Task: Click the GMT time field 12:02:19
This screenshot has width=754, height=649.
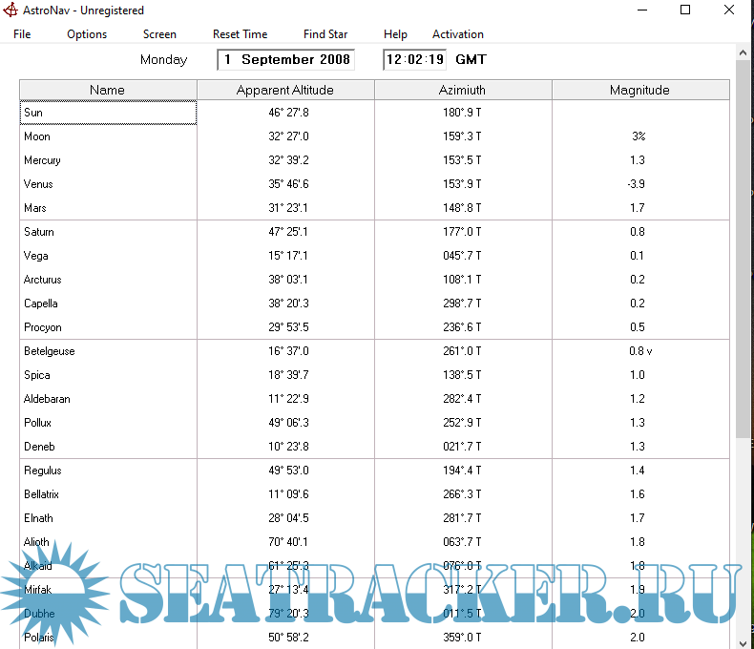Action: pos(415,59)
